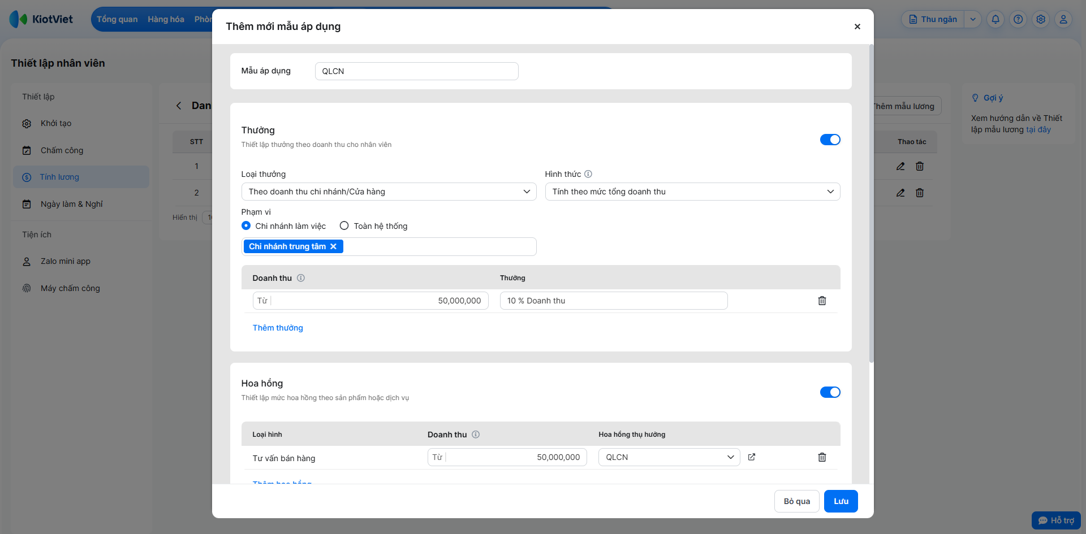
Task: Click the Thưởng revenue Từ amount field
Action: [370, 301]
